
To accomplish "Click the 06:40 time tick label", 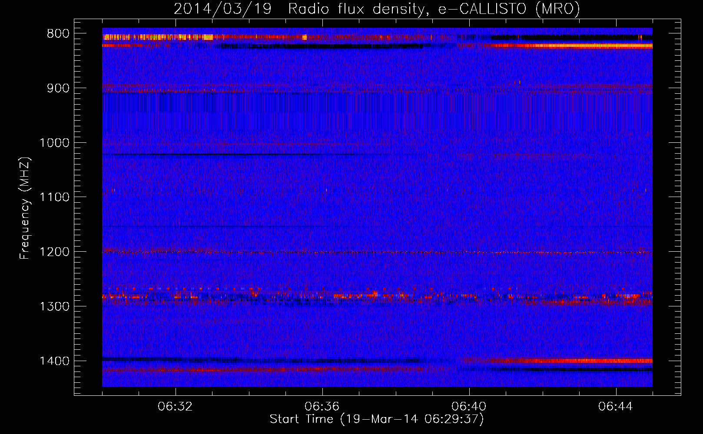I will click(x=469, y=407).
